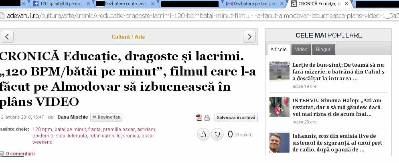Click the Devino fan button
The width and height of the screenshot is (399, 163).
pyautogui.click(x=106, y=117)
